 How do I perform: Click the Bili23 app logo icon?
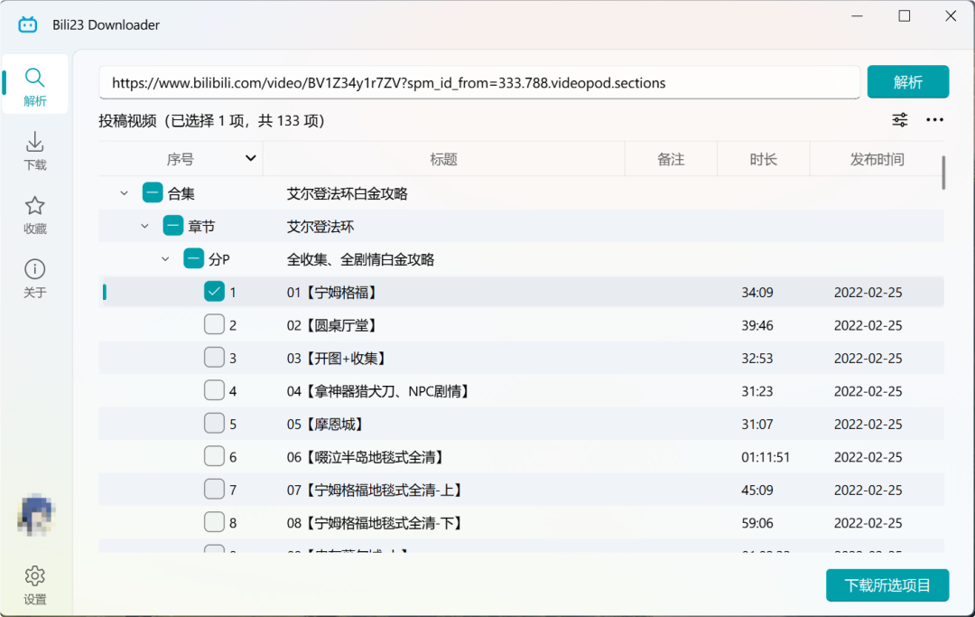click(27, 25)
